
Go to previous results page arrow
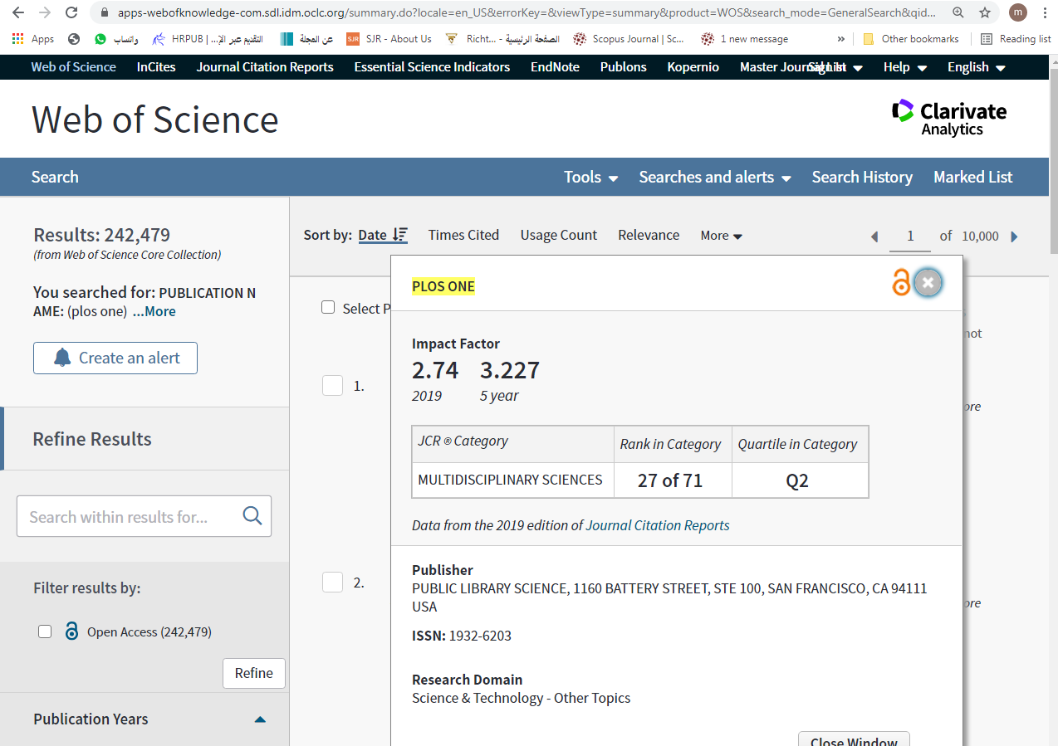click(x=874, y=236)
